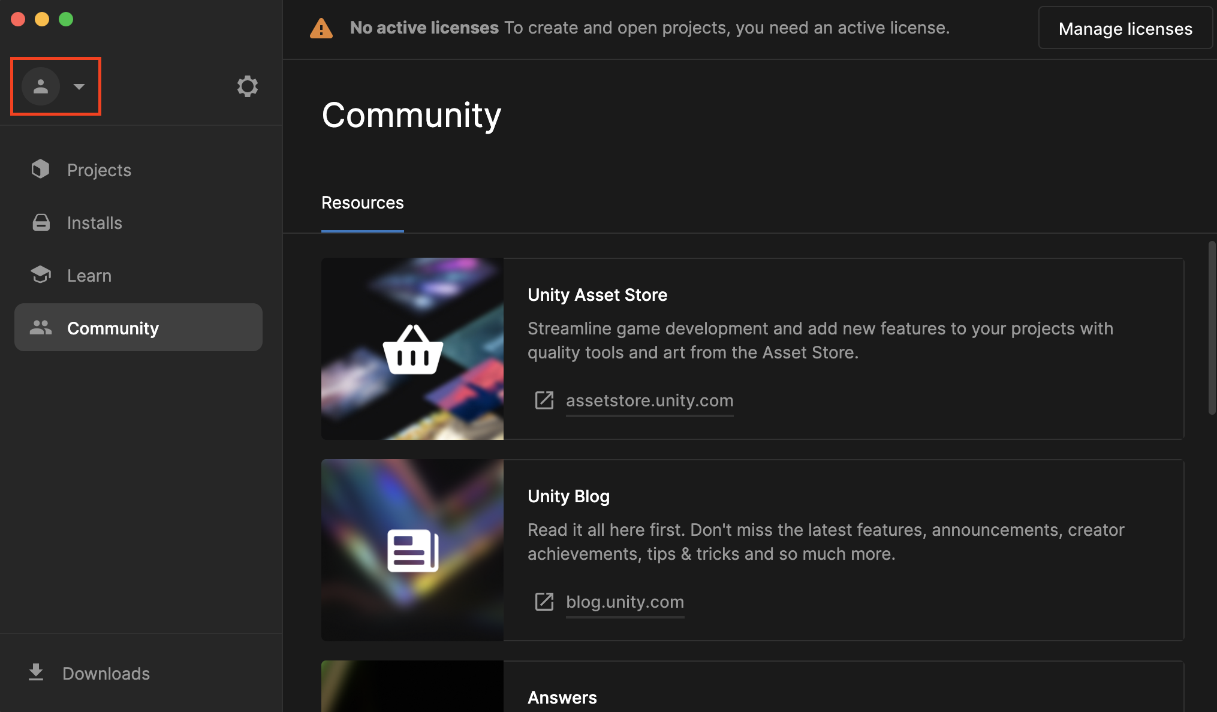
Task: Click the user account avatar icon
Action: [x=40, y=86]
